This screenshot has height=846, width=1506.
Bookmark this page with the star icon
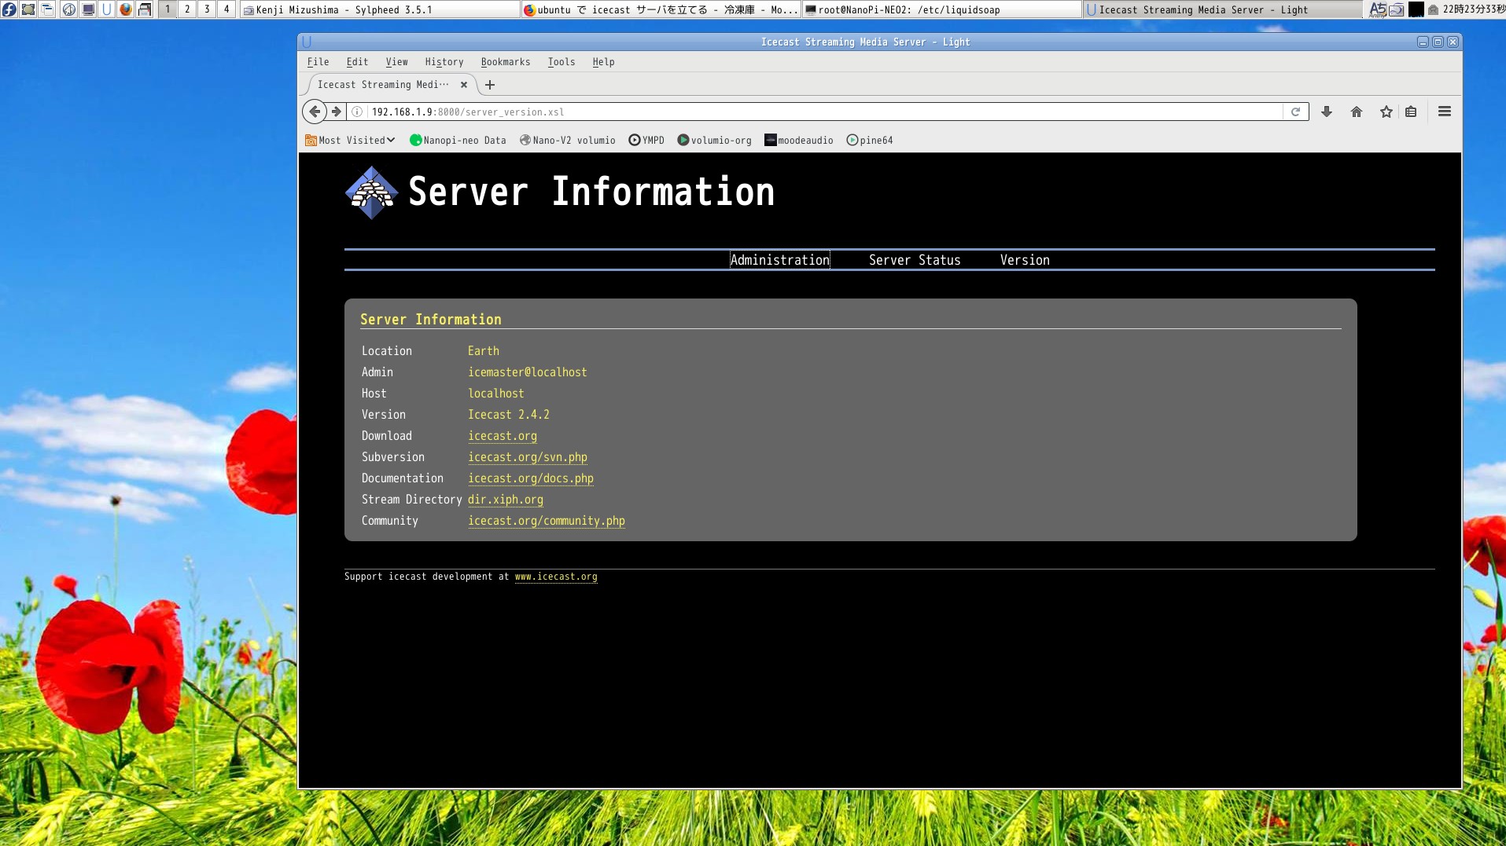tap(1386, 112)
